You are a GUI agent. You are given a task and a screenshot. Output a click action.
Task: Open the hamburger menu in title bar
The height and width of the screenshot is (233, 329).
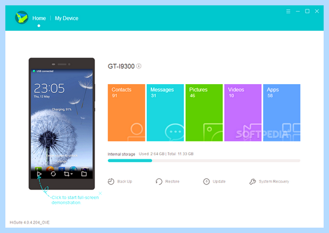coord(288,11)
